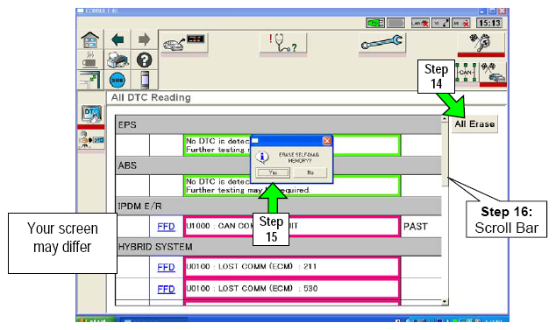Click the DTC list scroll down arrow
The width and height of the screenshot is (556, 330).
(x=445, y=302)
